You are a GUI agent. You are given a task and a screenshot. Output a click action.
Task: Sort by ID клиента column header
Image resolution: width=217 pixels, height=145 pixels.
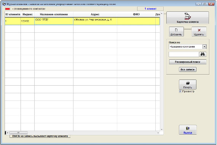(13, 14)
